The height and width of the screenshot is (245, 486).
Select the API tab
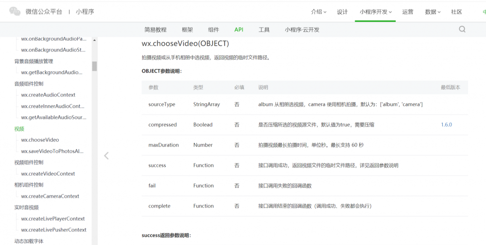(239, 30)
